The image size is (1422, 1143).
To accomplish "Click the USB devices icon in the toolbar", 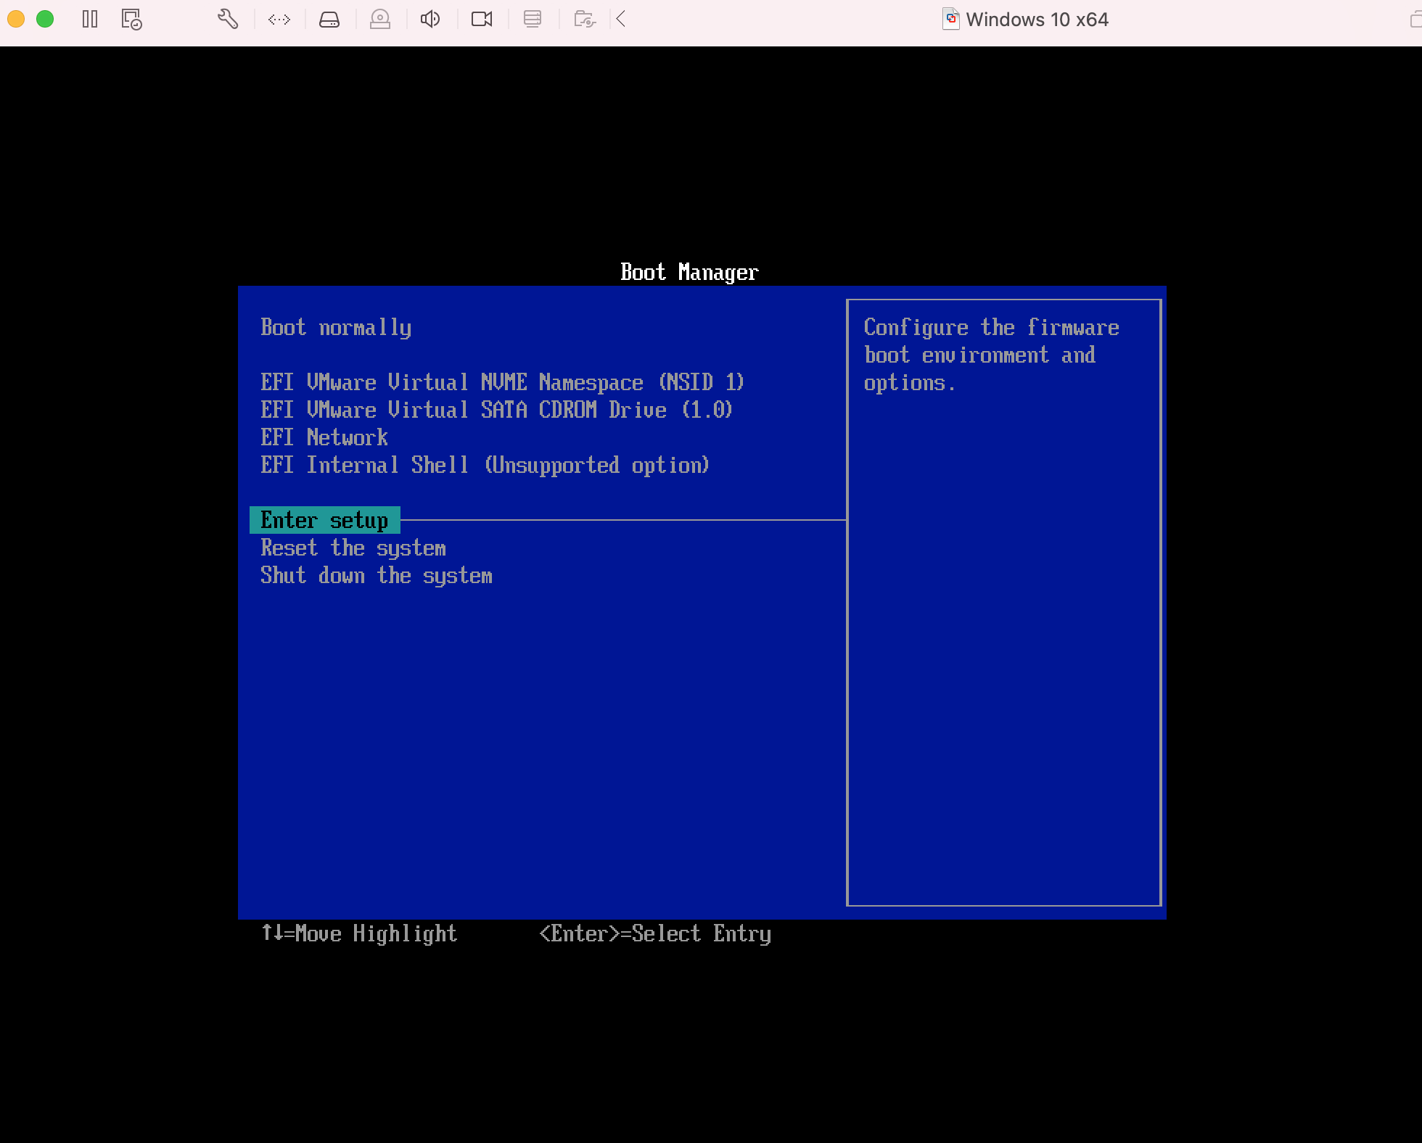I will [533, 19].
